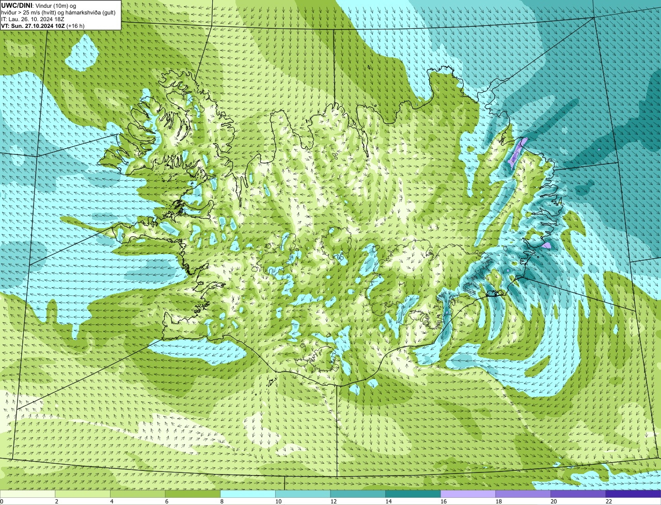Click the legend scale label "12"
The height and width of the screenshot is (505, 661).
(334, 501)
